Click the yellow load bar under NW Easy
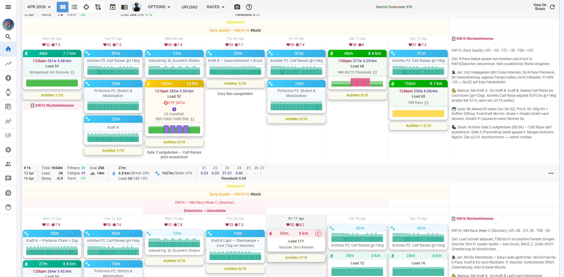This screenshot has width=564, height=277. coord(418,113)
